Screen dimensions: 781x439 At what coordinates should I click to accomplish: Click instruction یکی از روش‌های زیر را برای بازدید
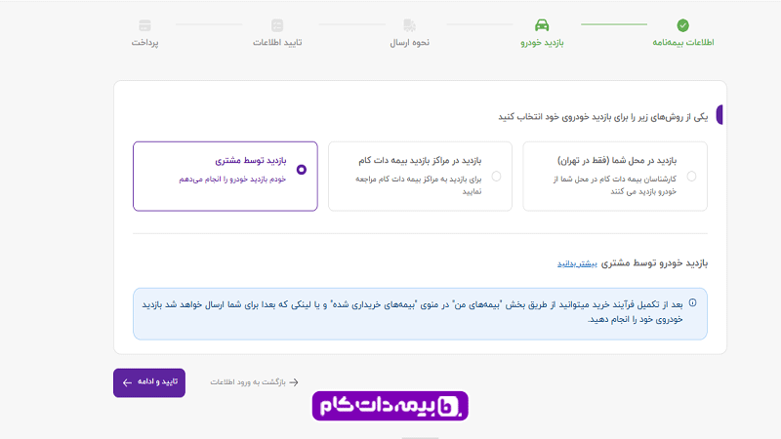click(x=602, y=116)
